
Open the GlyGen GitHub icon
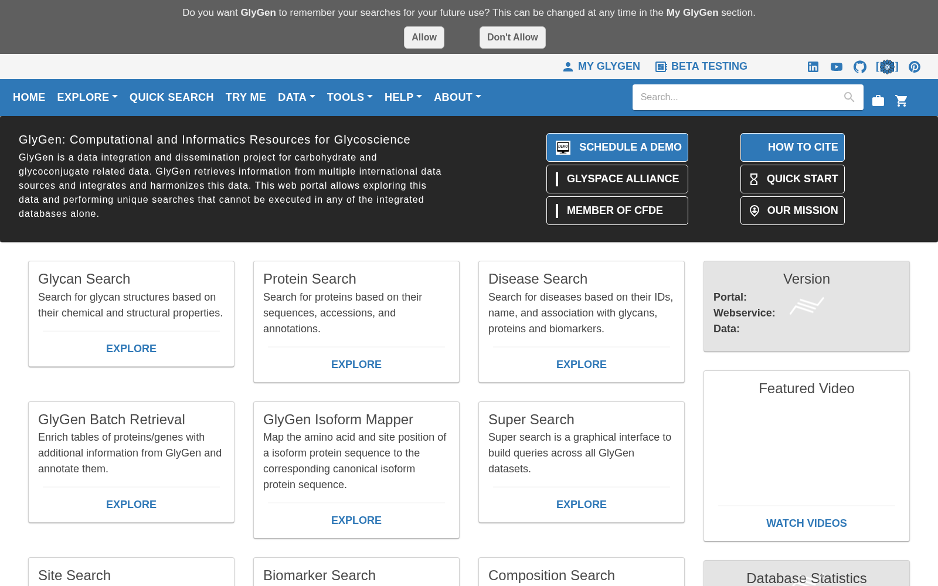[860, 67]
